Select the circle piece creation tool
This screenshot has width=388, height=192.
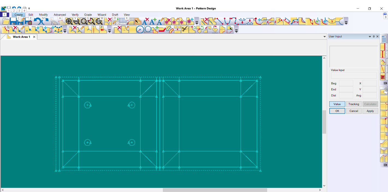click(140, 29)
